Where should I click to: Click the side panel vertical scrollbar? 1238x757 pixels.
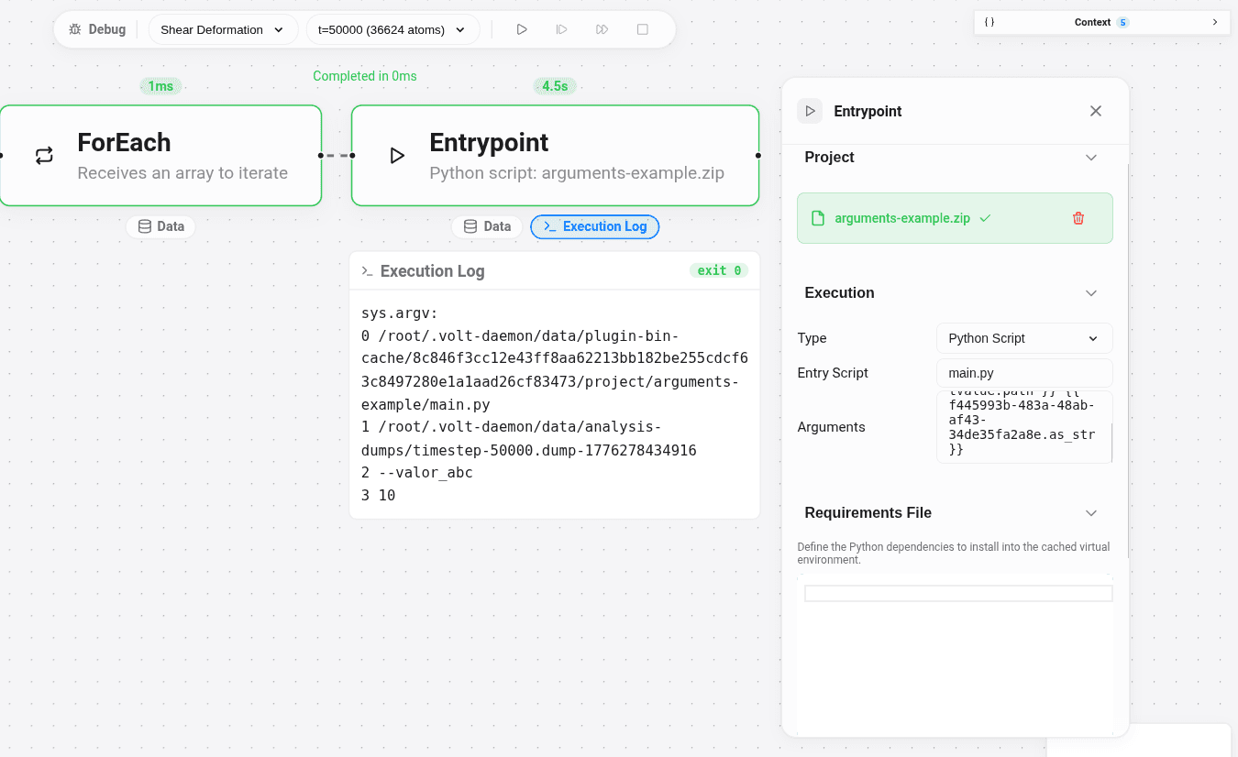1128,362
